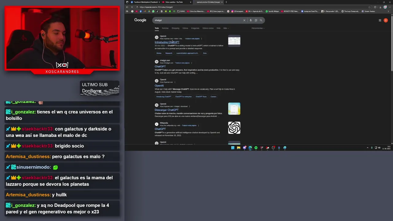The height and width of the screenshot is (221, 393).
Task: Click the Research sitelink chip
Action: [169, 53]
